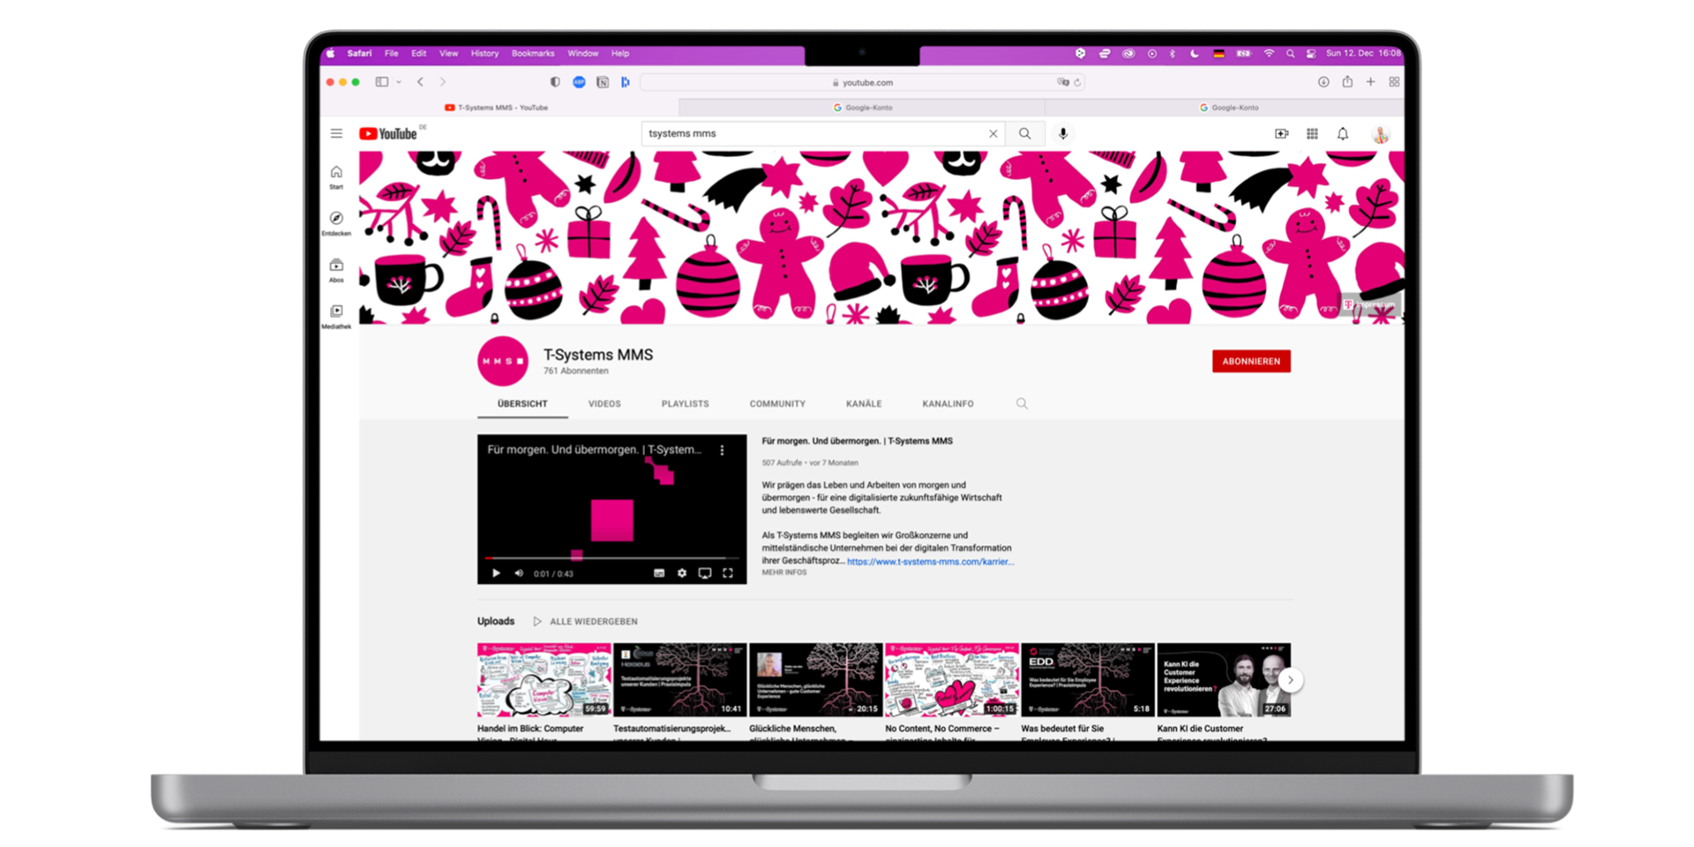Viewport: 1694px width, 847px height.
Task: Mute the trailer video volume
Action: [x=519, y=573]
